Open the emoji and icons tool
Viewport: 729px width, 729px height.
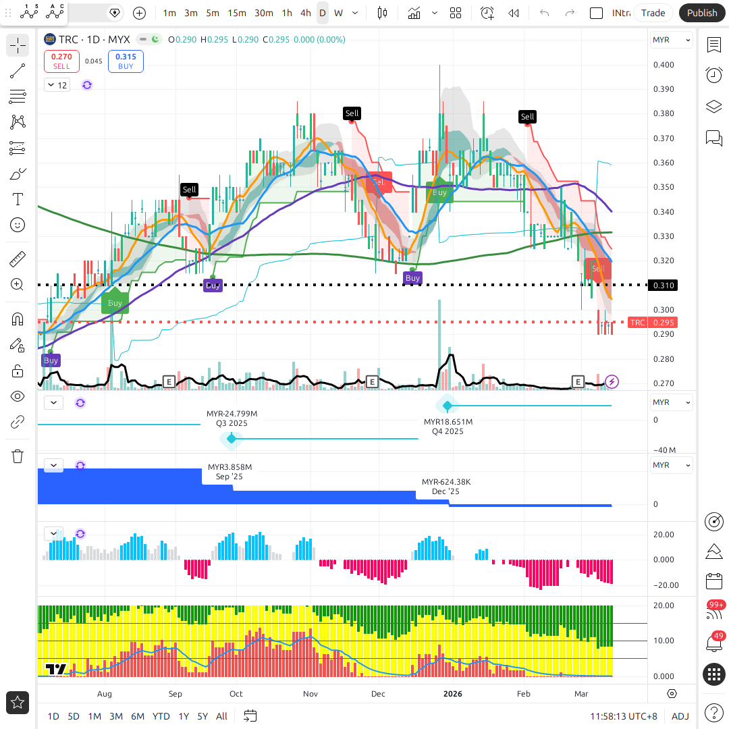point(18,225)
